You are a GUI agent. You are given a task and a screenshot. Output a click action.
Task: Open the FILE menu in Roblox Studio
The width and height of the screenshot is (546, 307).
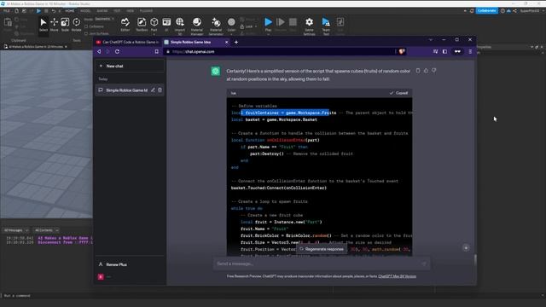click(x=7, y=11)
